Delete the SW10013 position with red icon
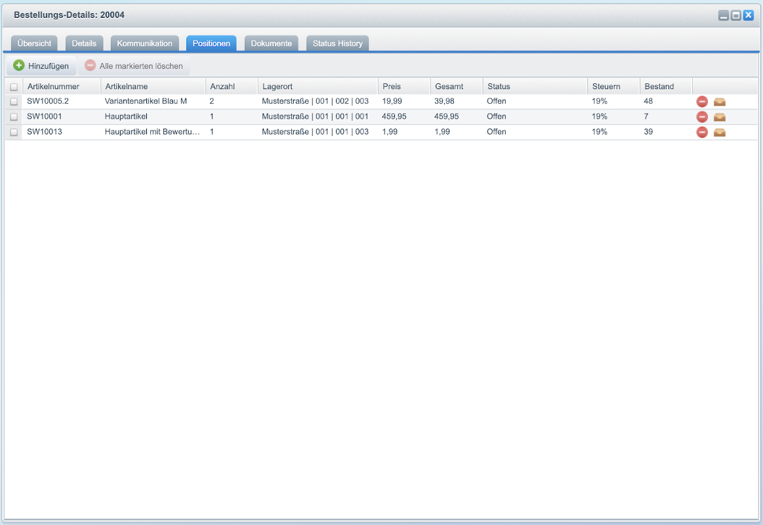 tap(702, 132)
